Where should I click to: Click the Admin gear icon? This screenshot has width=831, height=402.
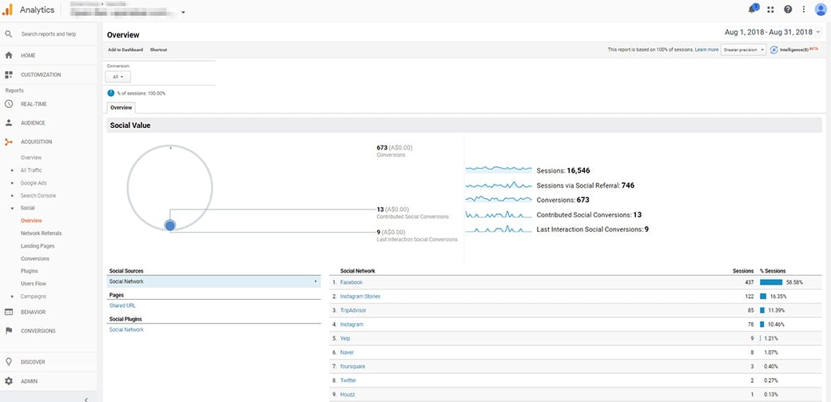(x=9, y=381)
